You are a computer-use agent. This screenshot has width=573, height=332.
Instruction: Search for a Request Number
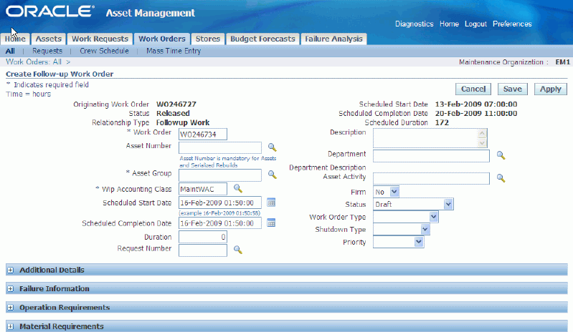[x=238, y=250]
